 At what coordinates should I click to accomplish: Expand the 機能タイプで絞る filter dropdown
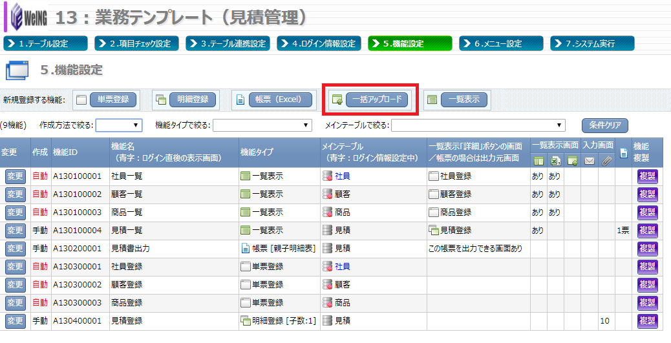pyautogui.click(x=262, y=125)
